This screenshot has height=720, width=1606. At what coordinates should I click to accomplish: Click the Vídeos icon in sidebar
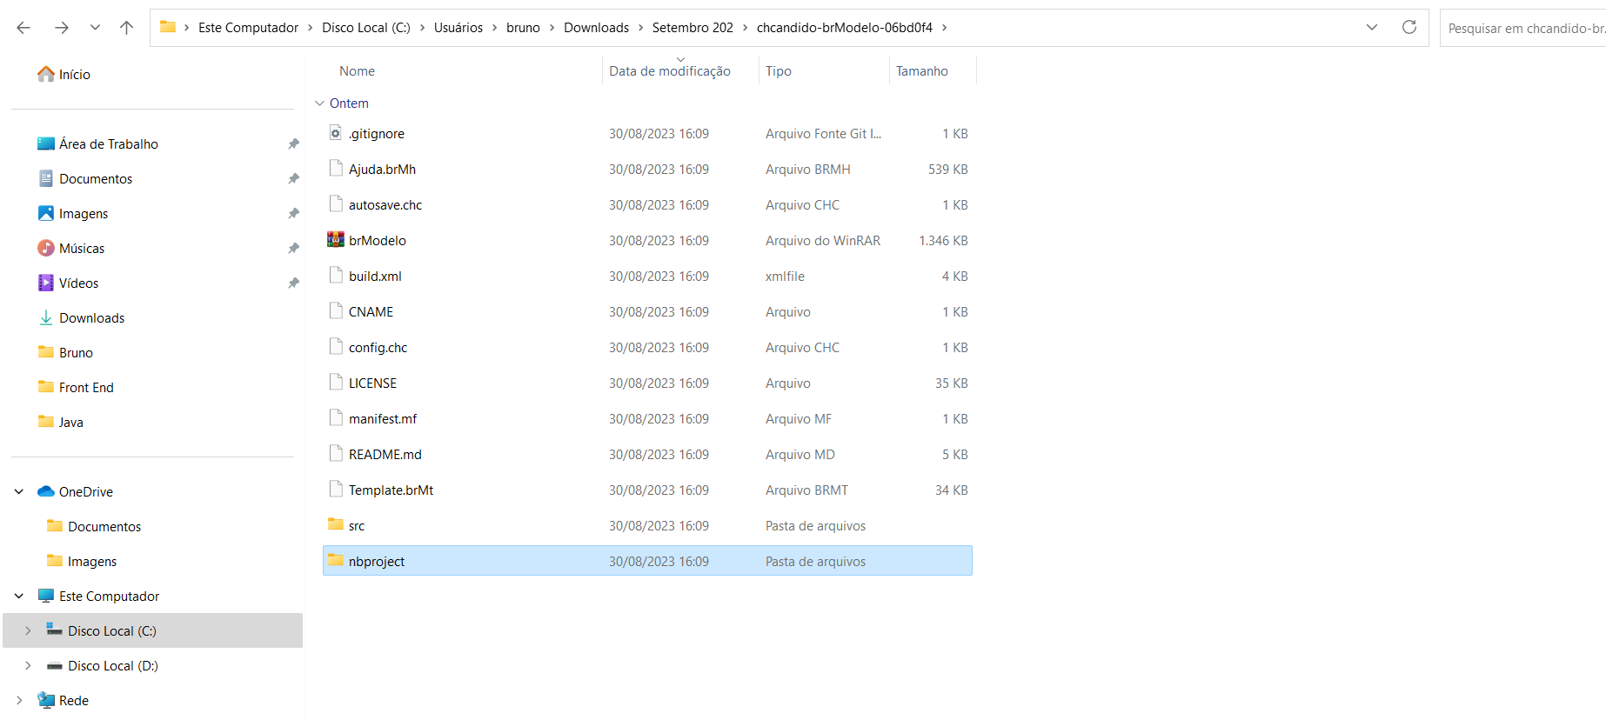click(x=46, y=283)
